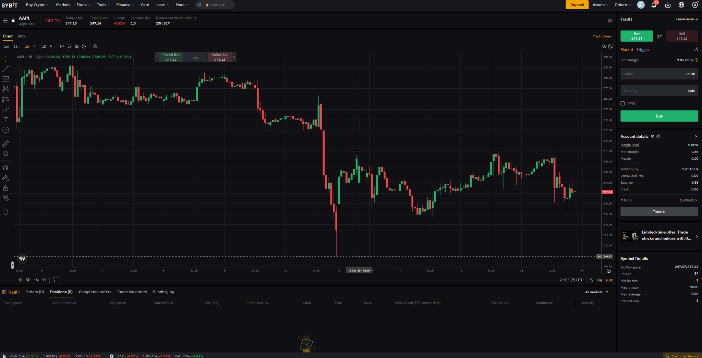Viewport: 702px width, 358px height.
Task: Open the user profile avatar
Action: [x=641, y=5]
